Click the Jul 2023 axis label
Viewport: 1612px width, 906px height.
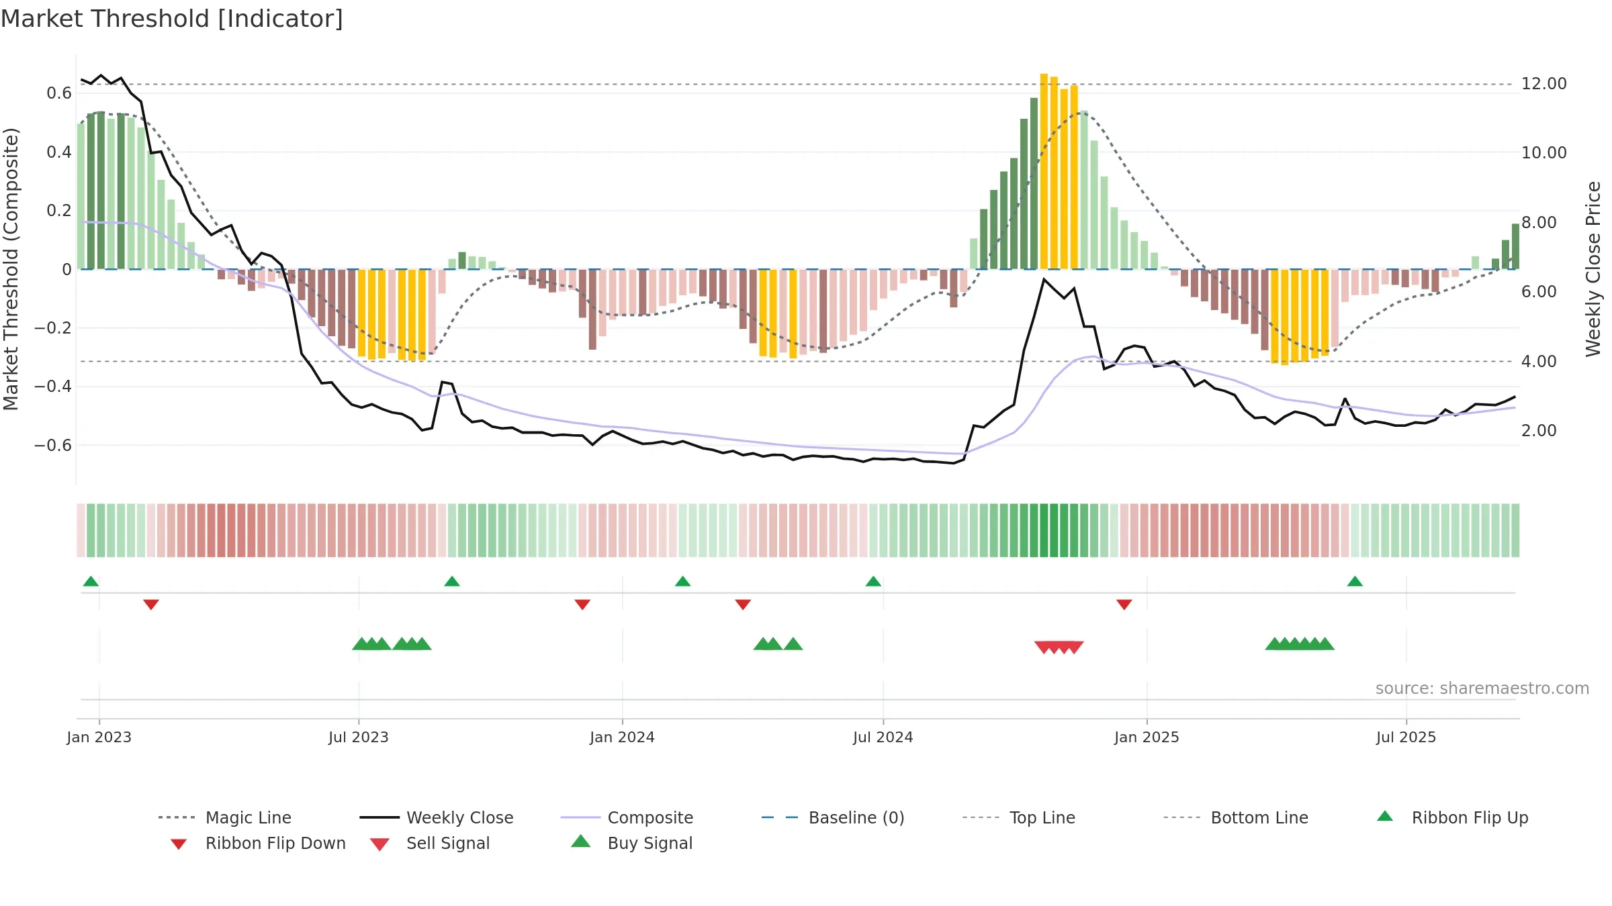359,737
